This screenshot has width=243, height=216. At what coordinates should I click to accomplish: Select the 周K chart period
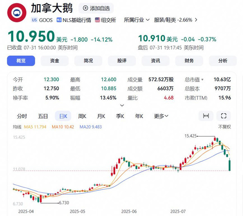point(82,116)
